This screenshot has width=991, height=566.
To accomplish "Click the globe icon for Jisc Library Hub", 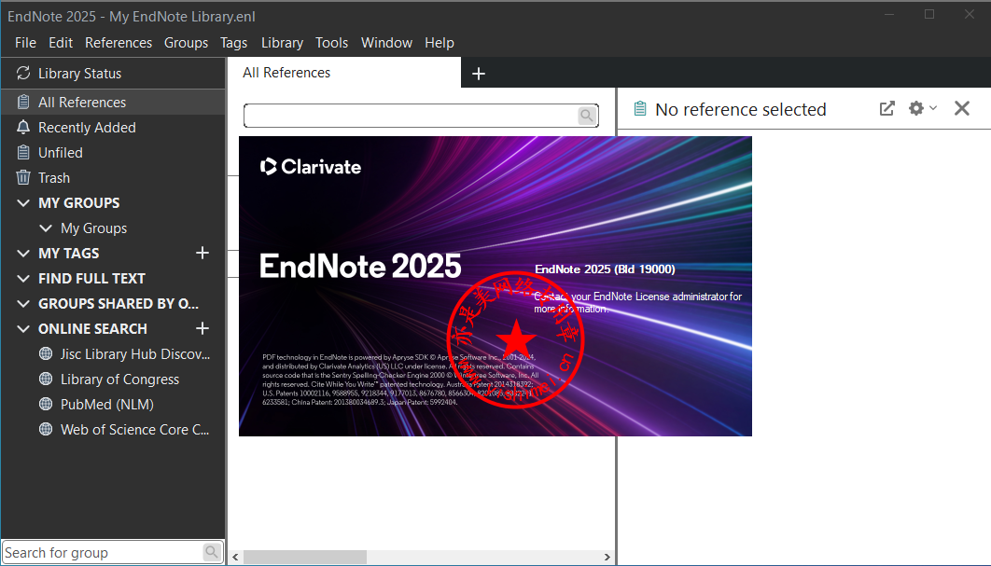I will [46, 353].
